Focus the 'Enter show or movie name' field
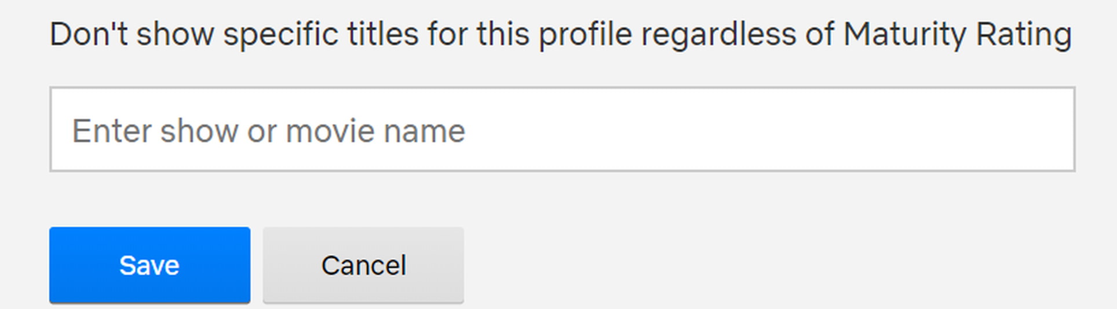Viewport: 1117px width, 309px height. (x=562, y=130)
